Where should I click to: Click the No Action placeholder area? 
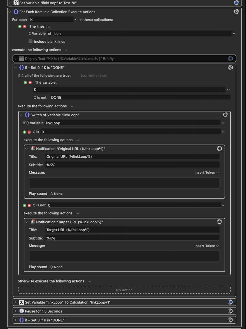[124, 290]
